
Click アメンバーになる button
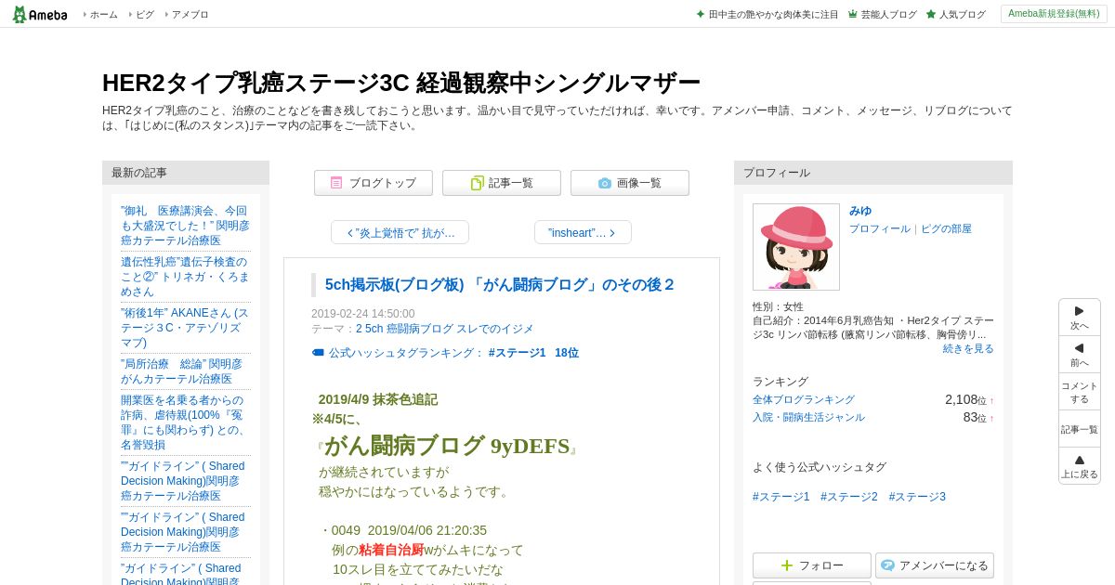[935, 565]
